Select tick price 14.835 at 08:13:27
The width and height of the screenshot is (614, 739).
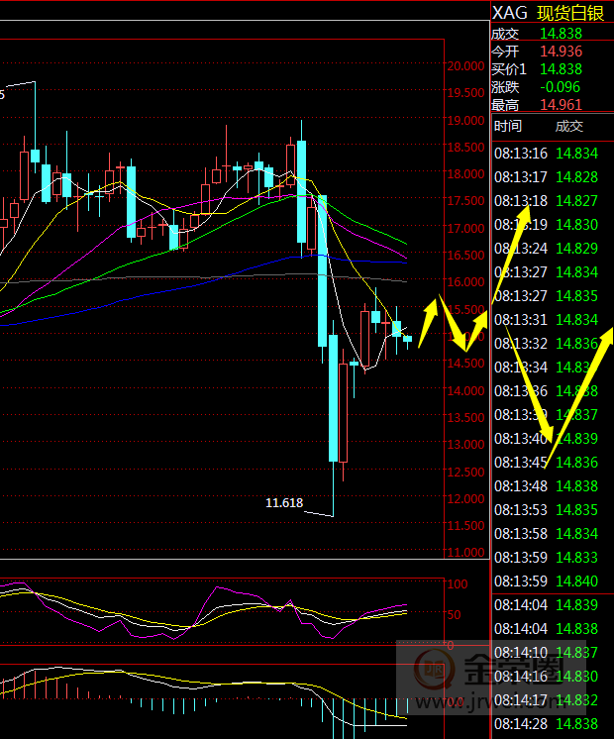point(576,296)
